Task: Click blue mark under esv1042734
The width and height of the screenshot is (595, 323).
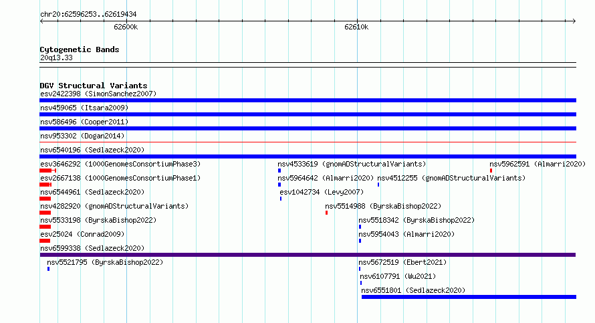Action: pyautogui.click(x=281, y=199)
